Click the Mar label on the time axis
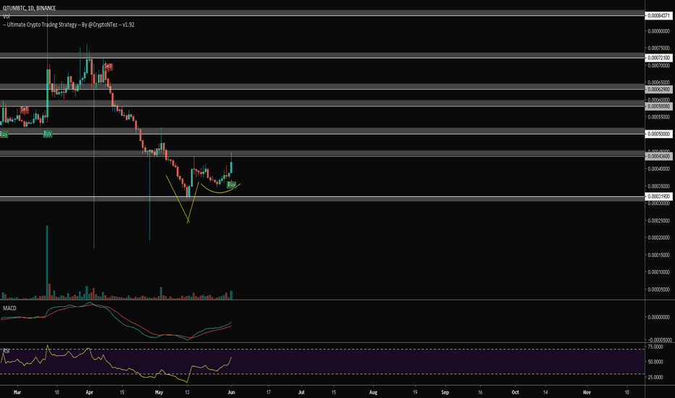Screen dimensions: 675x398 17,392
